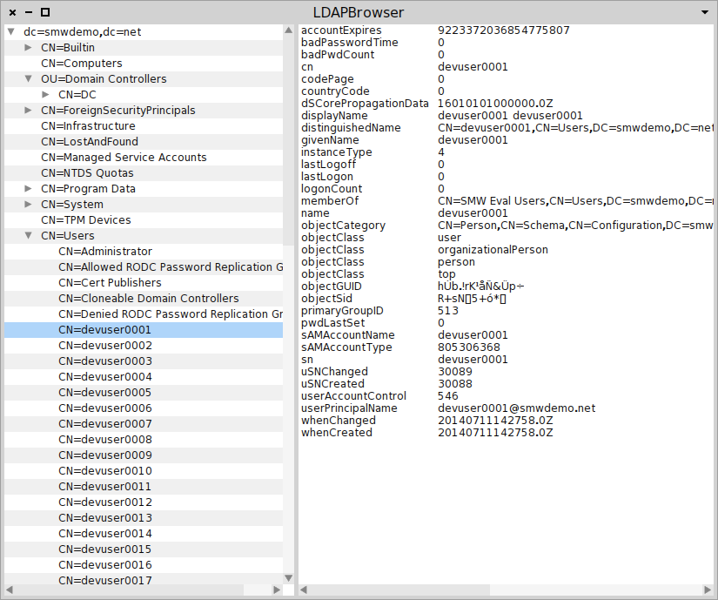Expand the CN=System tree node
Viewport: 718px width, 600px height.
(x=28, y=205)
